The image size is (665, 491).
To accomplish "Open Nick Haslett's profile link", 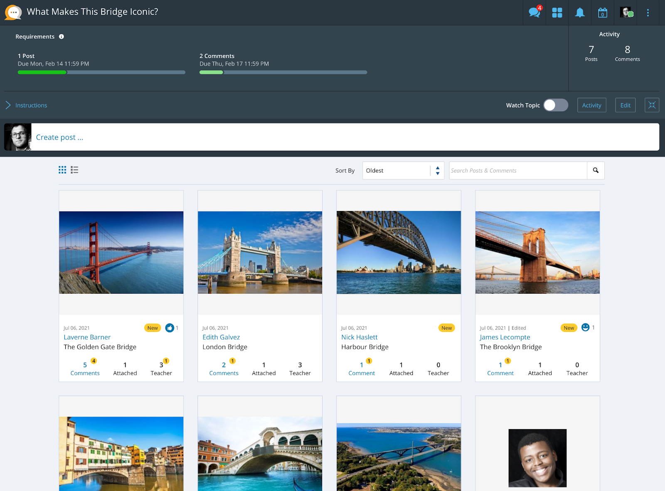I will coord(360,337).
